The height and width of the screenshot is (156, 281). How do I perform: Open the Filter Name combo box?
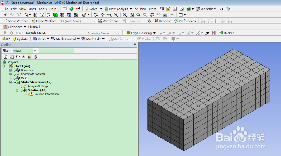[25, 51]
